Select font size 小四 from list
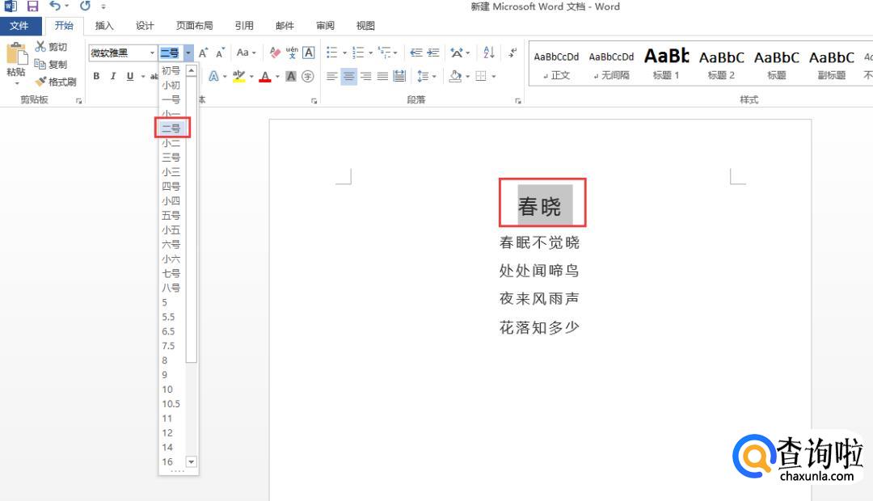 [x=171, y=201]
